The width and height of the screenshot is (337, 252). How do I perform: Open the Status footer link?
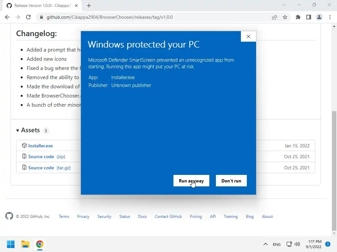pyautogui.click(x=125, y=217)
